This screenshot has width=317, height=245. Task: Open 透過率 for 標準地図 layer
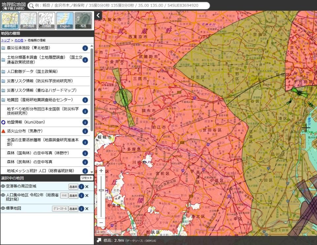tap(73, 209)
